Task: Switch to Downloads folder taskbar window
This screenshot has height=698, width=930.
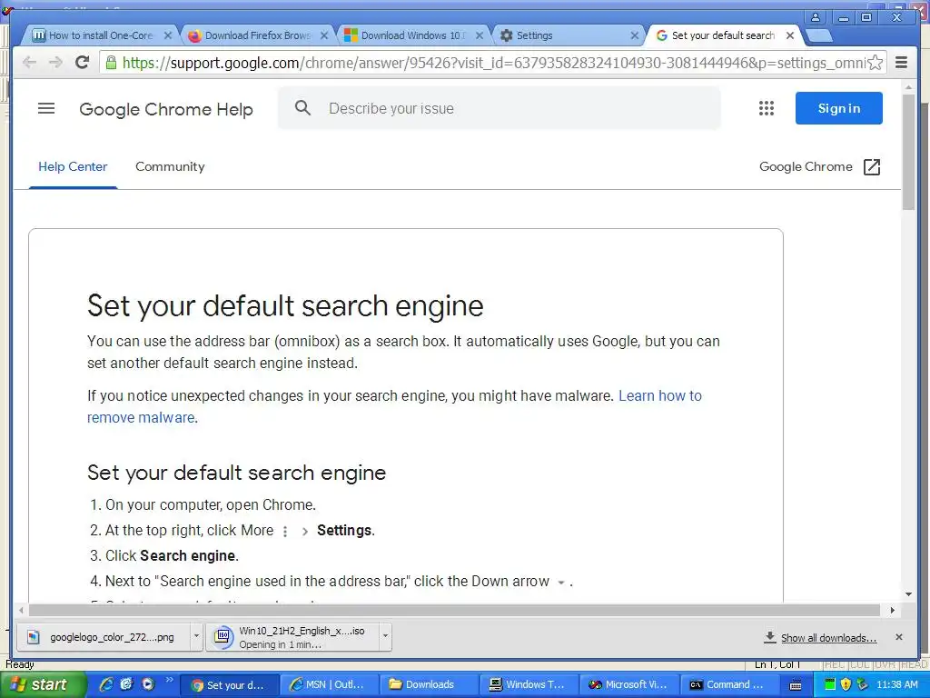Action: click(x=429, y=684)
